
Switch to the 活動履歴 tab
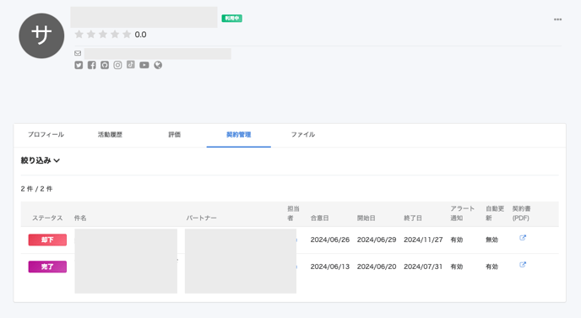[x=110, y=134]
